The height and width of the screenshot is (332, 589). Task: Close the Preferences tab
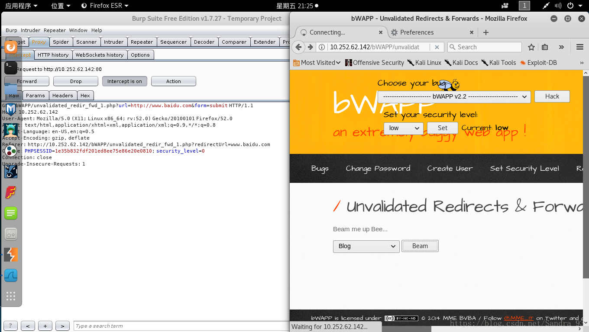[x=472, y=32]
